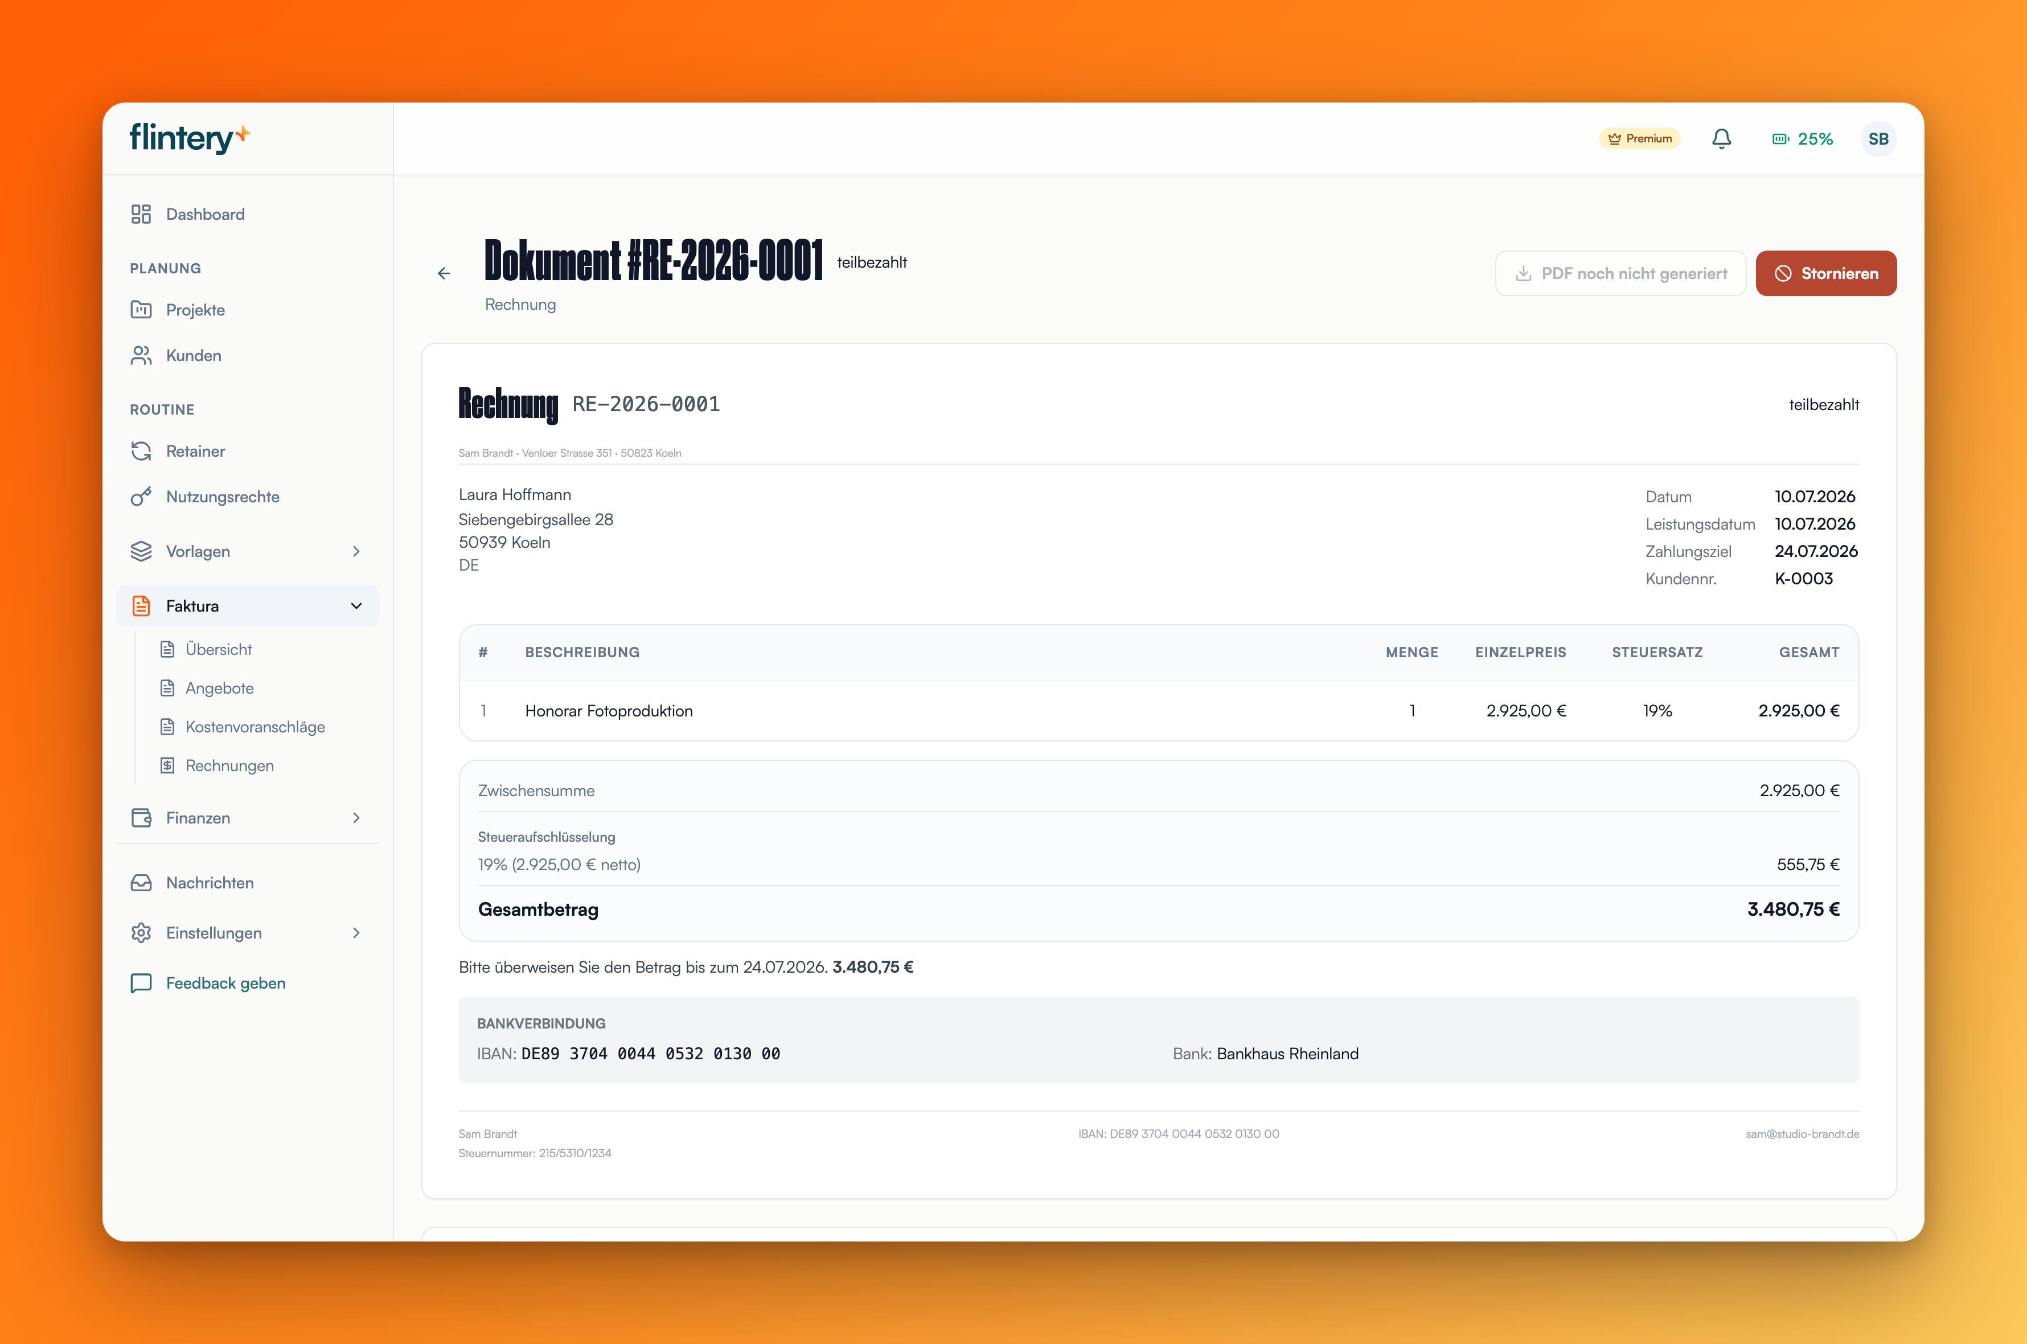Click the Kunden people icon
Image resolution: width=2027 pixels, height=1344 pixels.
click(x=141, y=356)
